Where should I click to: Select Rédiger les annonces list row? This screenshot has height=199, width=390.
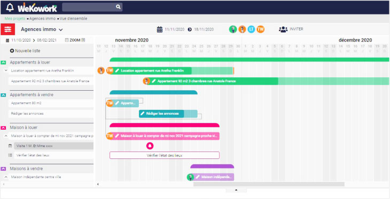51,114
